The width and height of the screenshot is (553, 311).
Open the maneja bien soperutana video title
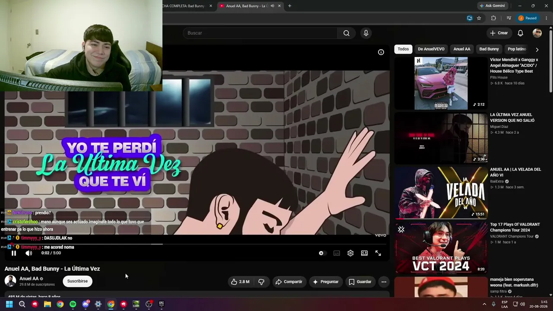[x=514, y=282]
